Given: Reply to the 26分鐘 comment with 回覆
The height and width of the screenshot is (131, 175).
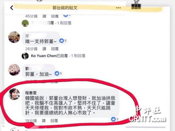Looking at the screenshot, I should 55,49.
